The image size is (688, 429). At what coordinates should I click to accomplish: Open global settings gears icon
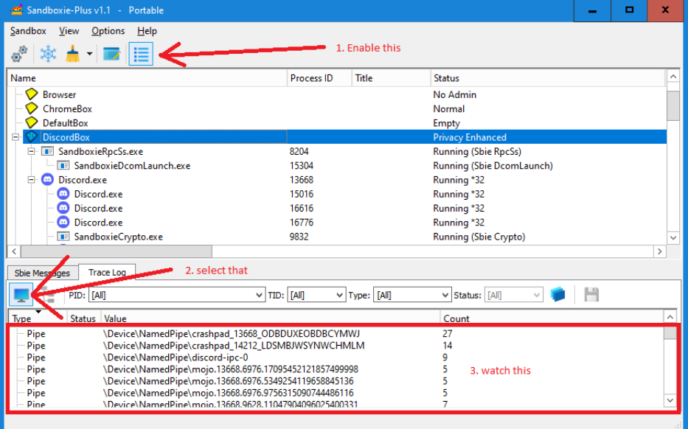[x=19, y=54]
